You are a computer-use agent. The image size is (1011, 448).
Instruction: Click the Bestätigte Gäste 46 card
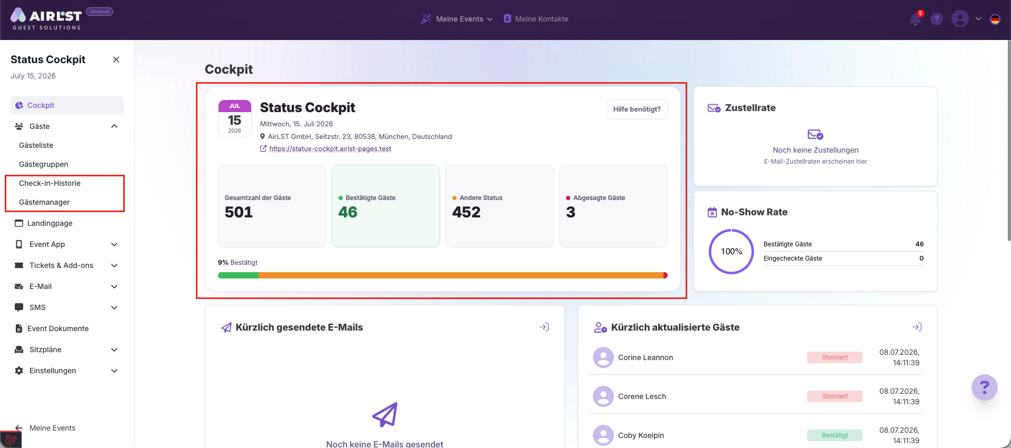(x=386, y=206)
